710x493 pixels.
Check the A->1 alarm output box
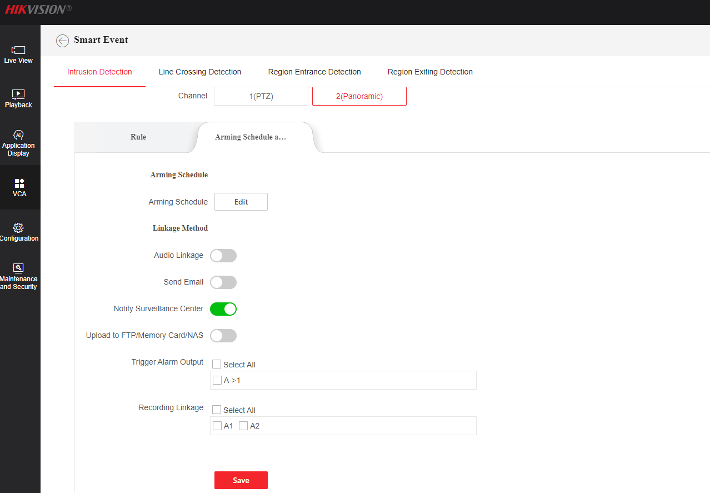click(217, 380)
